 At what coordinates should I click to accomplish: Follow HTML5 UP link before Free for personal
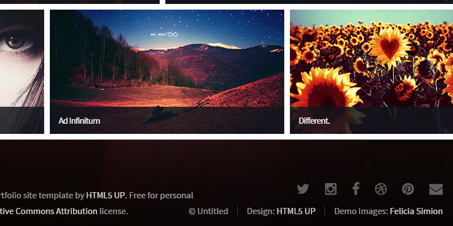point(105,195)
